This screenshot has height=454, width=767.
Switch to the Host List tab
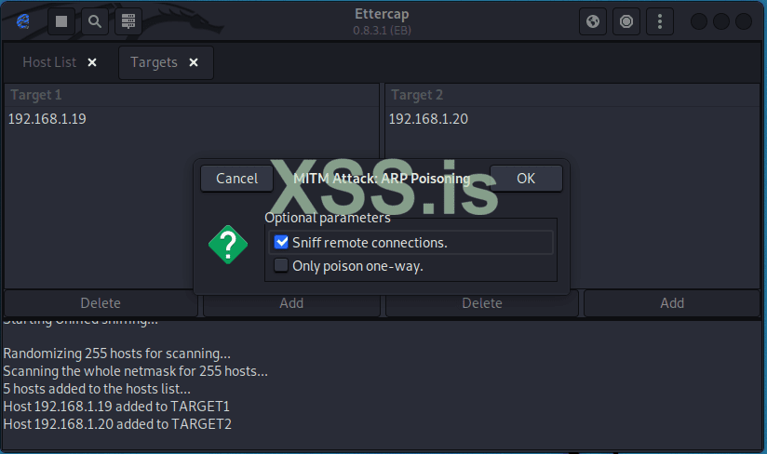click(x=49, y=62)
